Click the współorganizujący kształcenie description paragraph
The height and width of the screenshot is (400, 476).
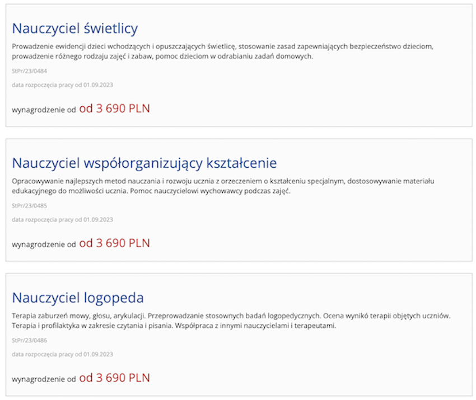pyautogui.click(x=223, y=186)
